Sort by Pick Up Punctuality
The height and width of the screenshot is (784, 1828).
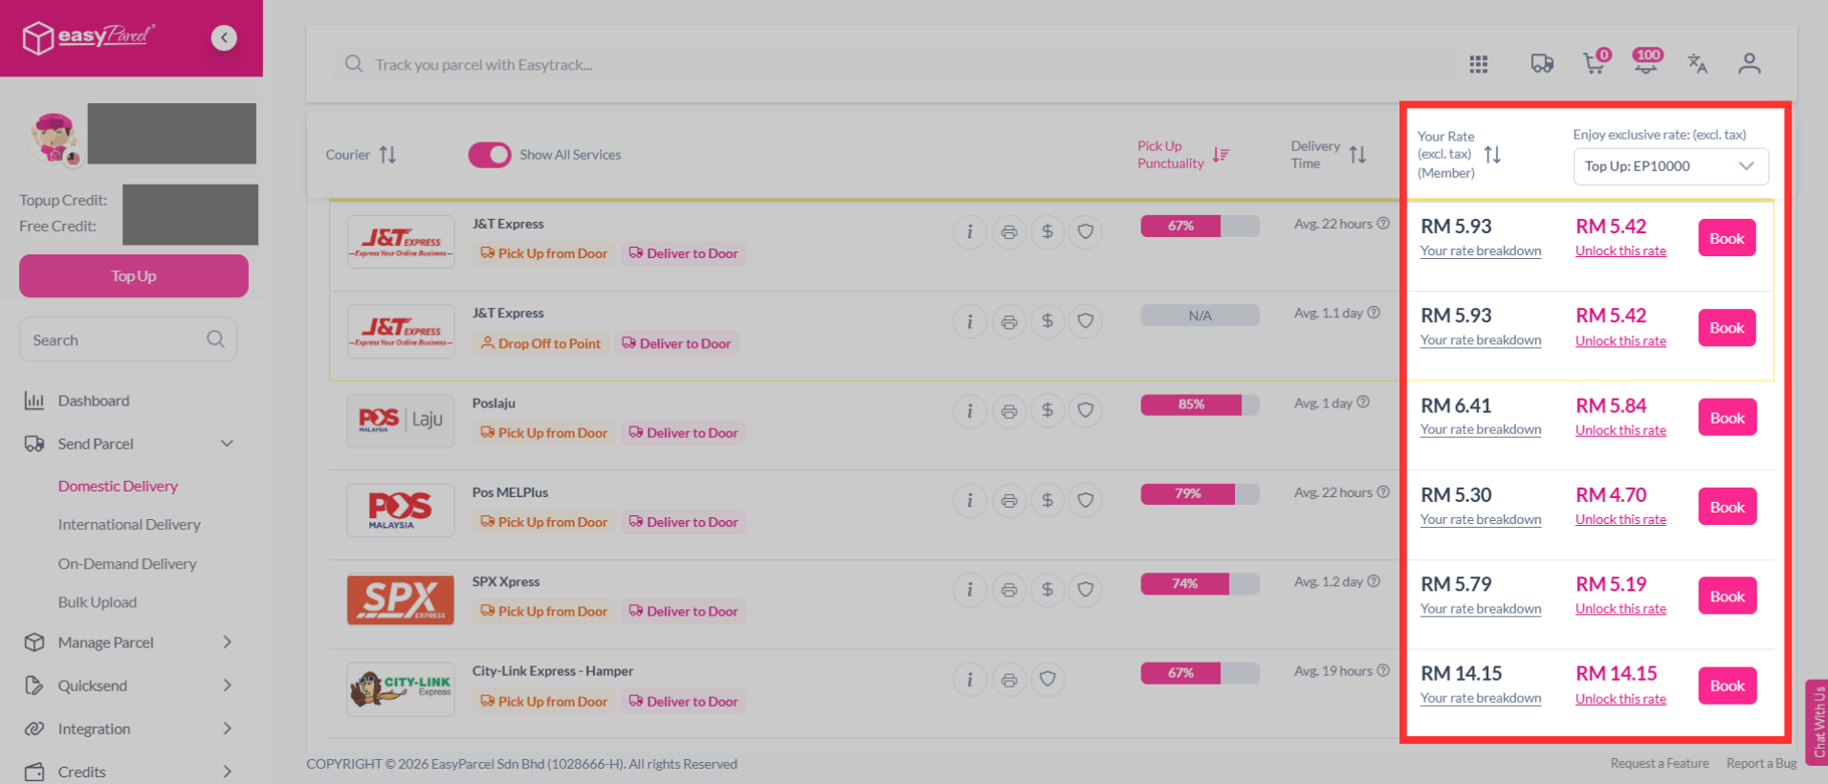click(1221, 155)
